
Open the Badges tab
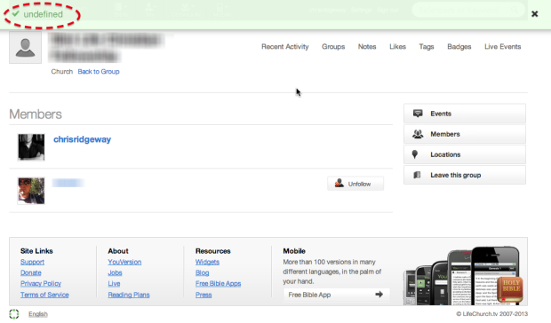tap(459, 47)
